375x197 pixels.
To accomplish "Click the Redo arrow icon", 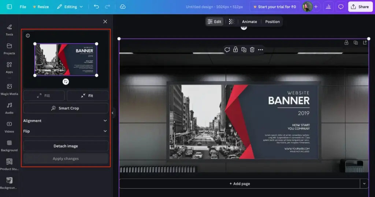I will 107,7.
